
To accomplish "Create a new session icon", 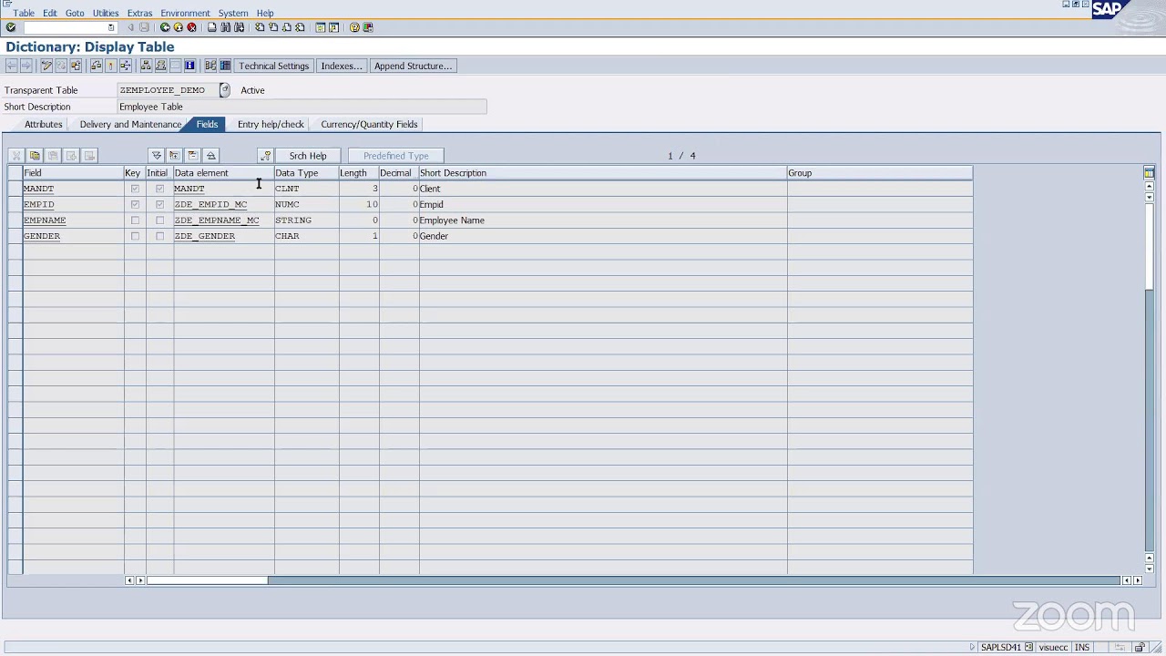I will click(x=321, y=27).
